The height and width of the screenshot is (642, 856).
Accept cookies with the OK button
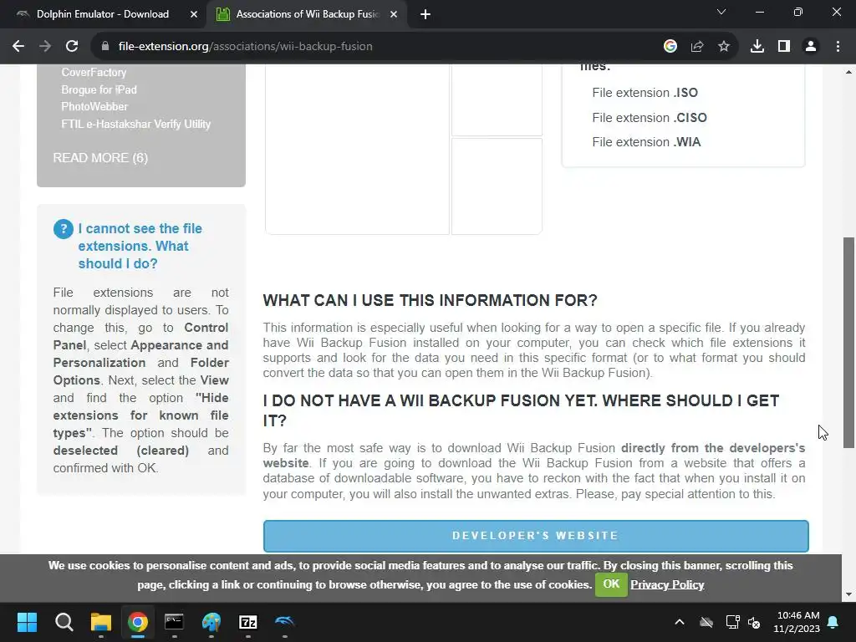click(611, 584)
